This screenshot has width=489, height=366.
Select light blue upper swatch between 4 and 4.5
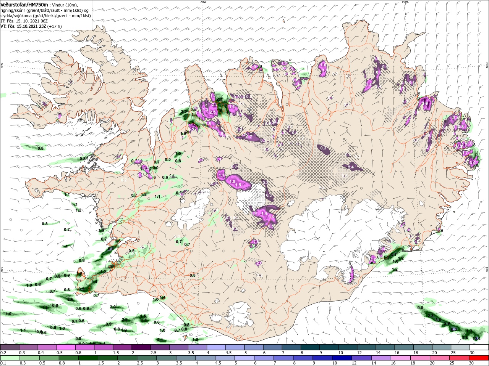click(x=216, y=347)
